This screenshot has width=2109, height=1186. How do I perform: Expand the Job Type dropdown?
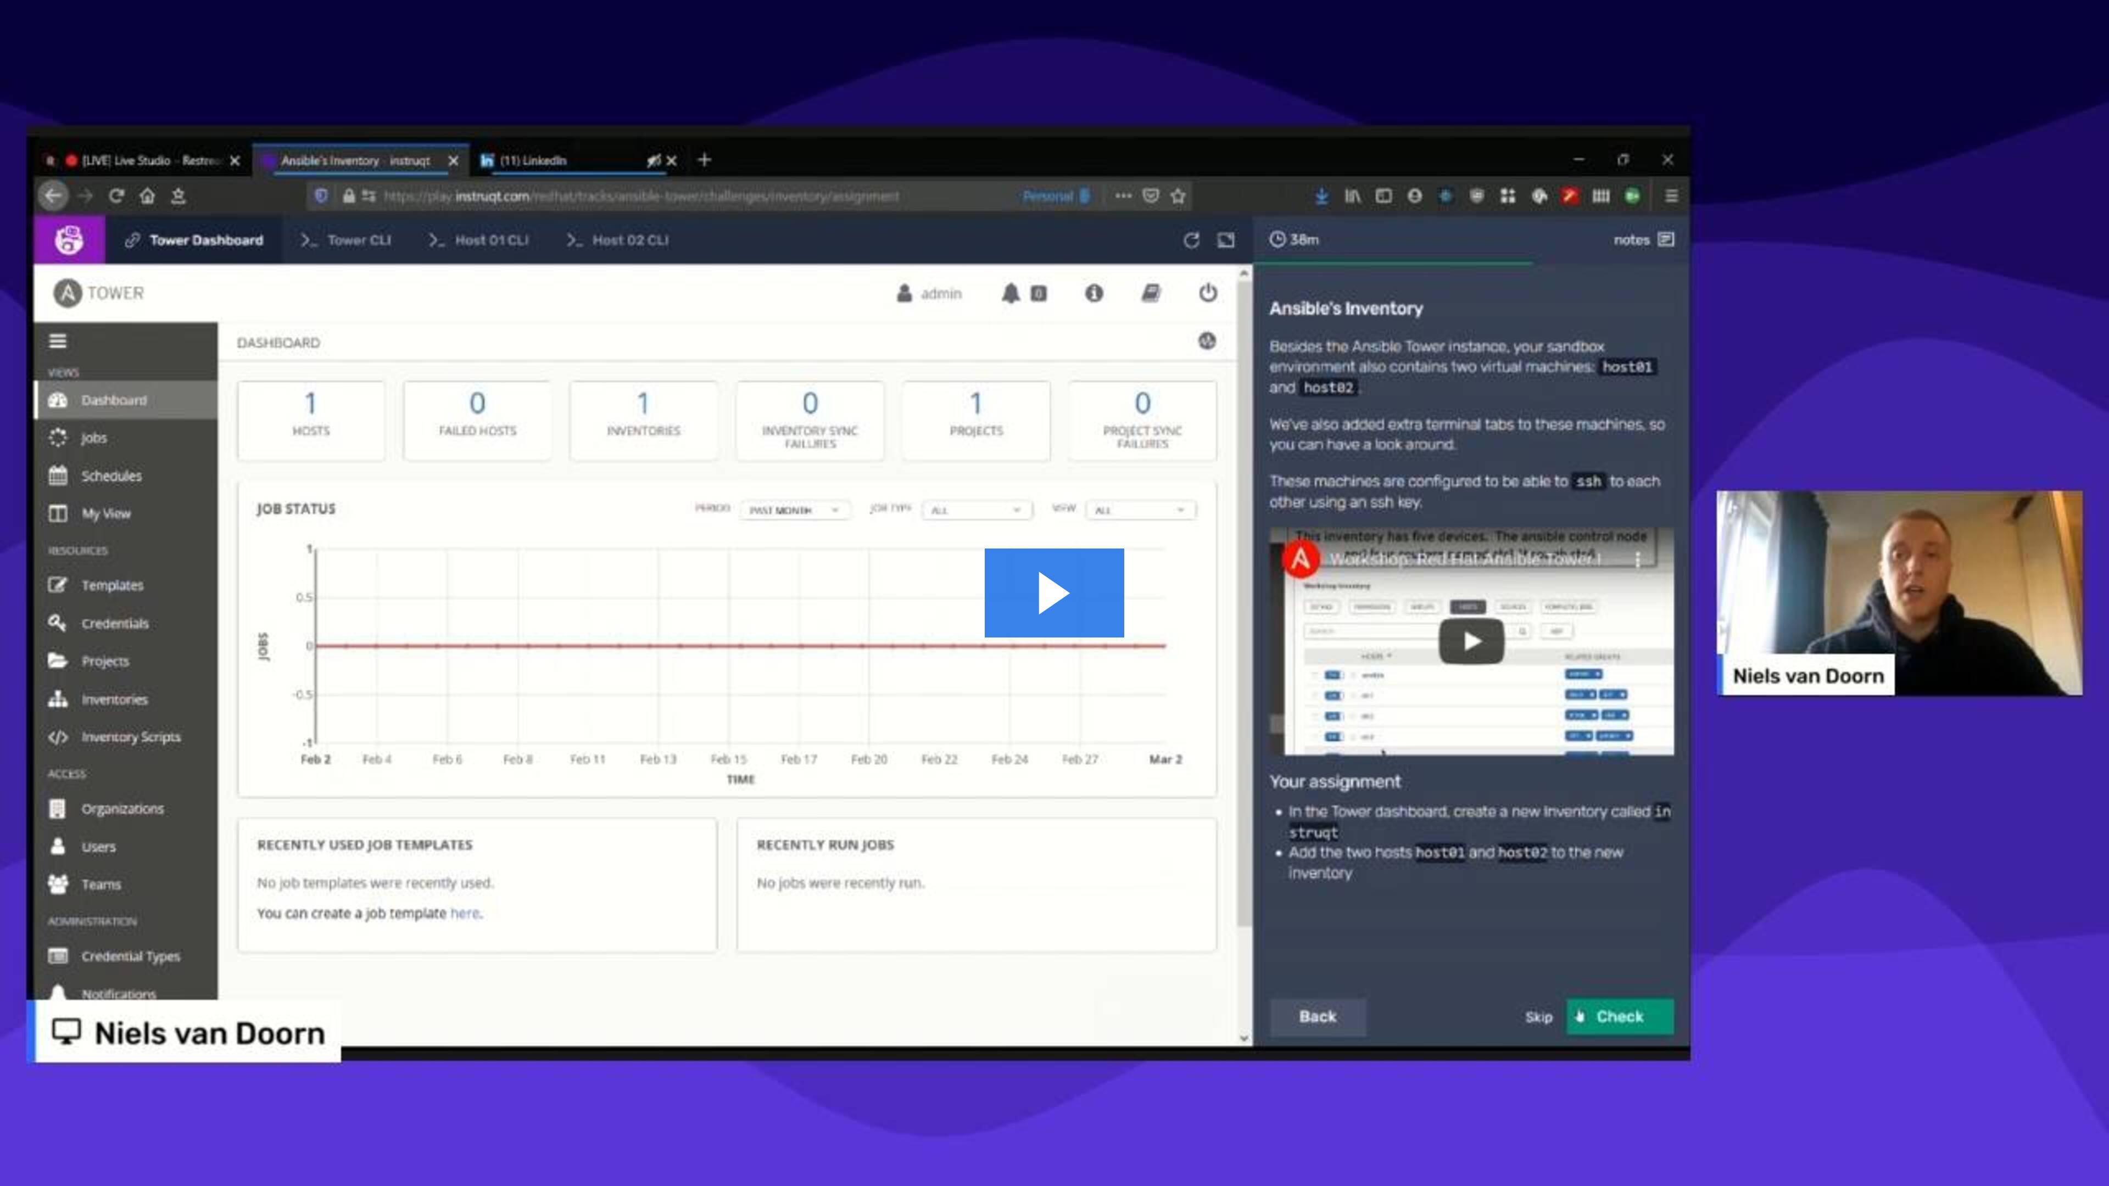(x=977, y=510)
